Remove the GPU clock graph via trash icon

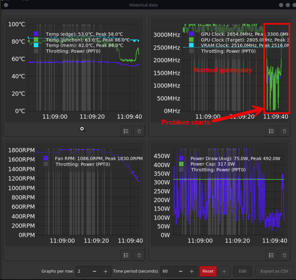click(x=284, y=131)
